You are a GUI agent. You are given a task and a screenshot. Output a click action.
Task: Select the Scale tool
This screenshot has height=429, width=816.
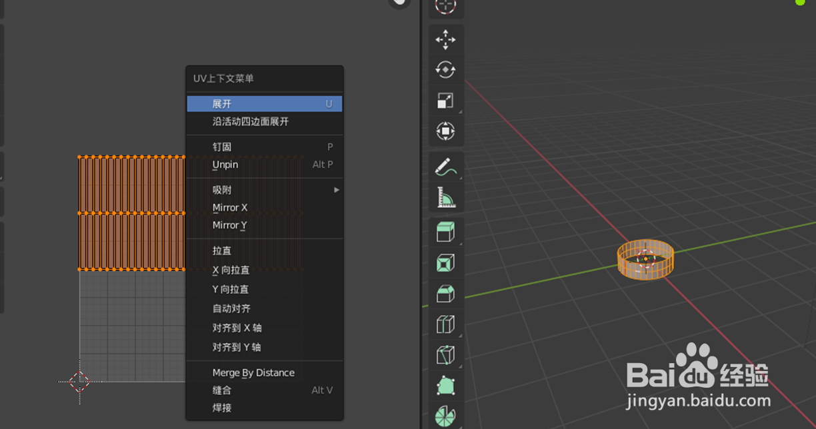[445, 100]
